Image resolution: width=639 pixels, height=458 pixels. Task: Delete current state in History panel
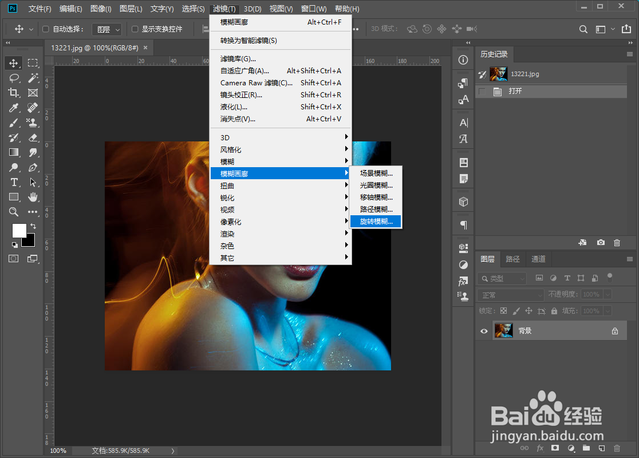(617, 242)
